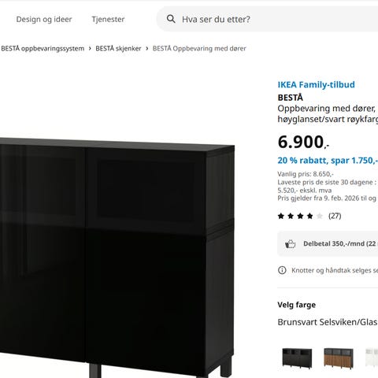This screenshot has height=378, width=378.
Task: Click the Knotter og håndtak info text
Action: (335, 270)
